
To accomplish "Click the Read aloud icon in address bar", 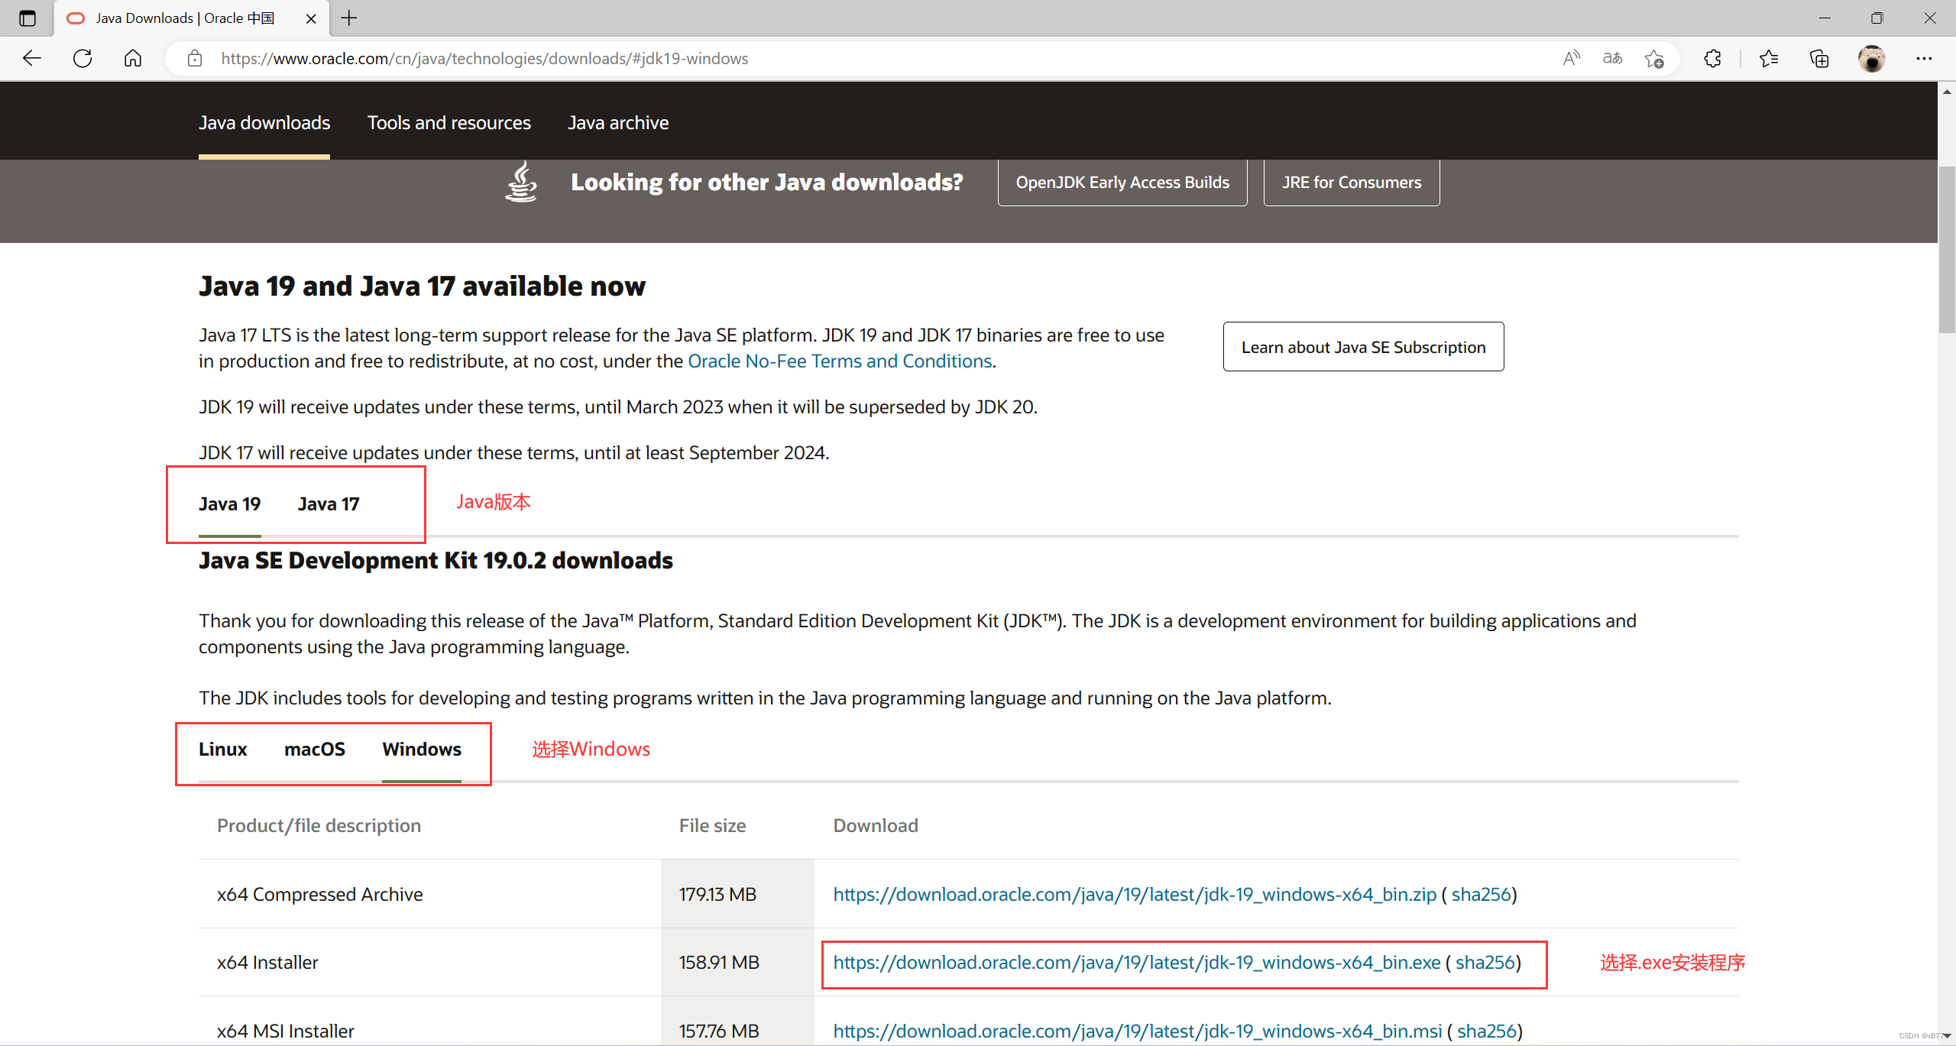I will click(x=1571, y=58).
